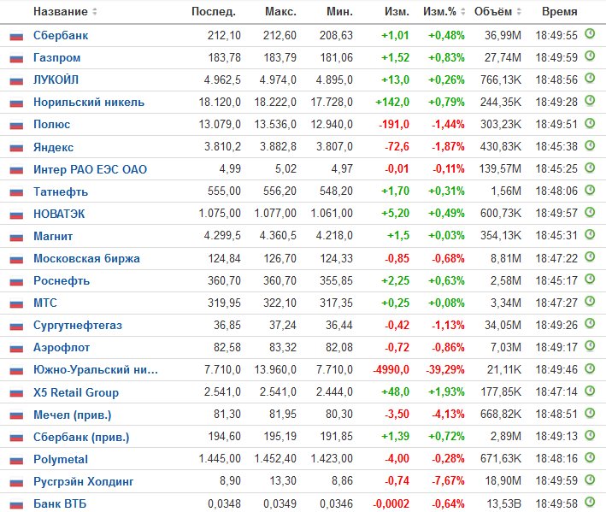Image resolution: width=606 pixels, height=512 pixels.
Task: Open the Полюс stock link
Action: [51, 125]
